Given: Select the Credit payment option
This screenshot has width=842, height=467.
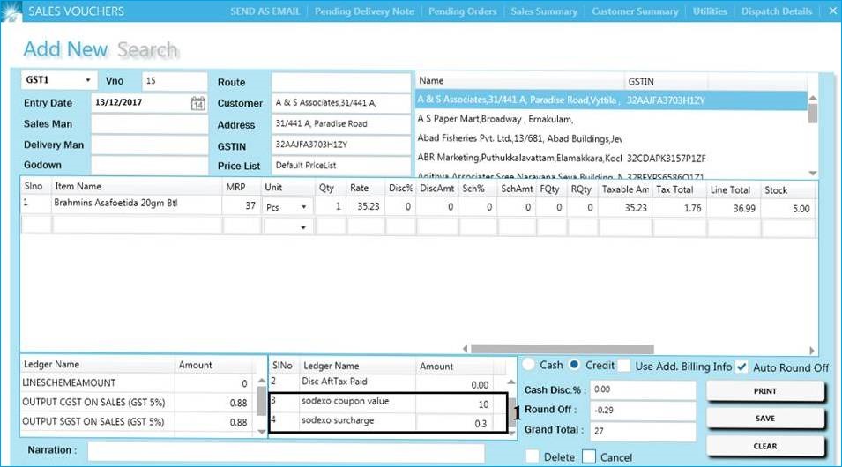Looking at the screenshot, I should point(575,365).
